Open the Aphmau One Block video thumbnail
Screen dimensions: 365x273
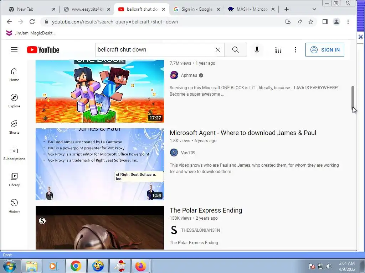tap(100, 91)
